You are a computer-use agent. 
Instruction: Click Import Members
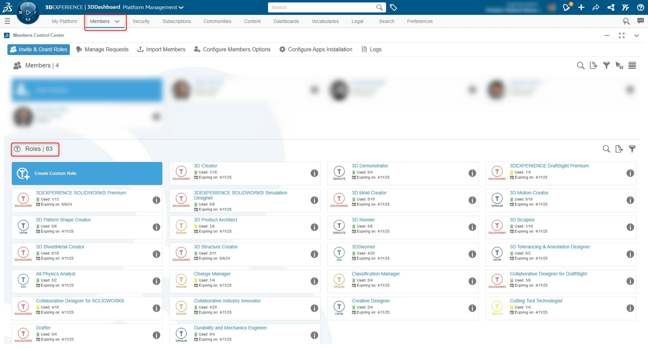[161, 49]
